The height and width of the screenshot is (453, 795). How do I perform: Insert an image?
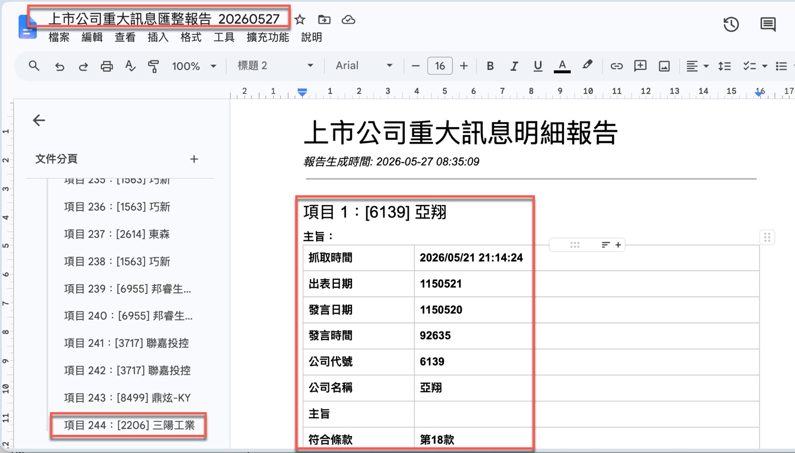(x=664, y=66)
